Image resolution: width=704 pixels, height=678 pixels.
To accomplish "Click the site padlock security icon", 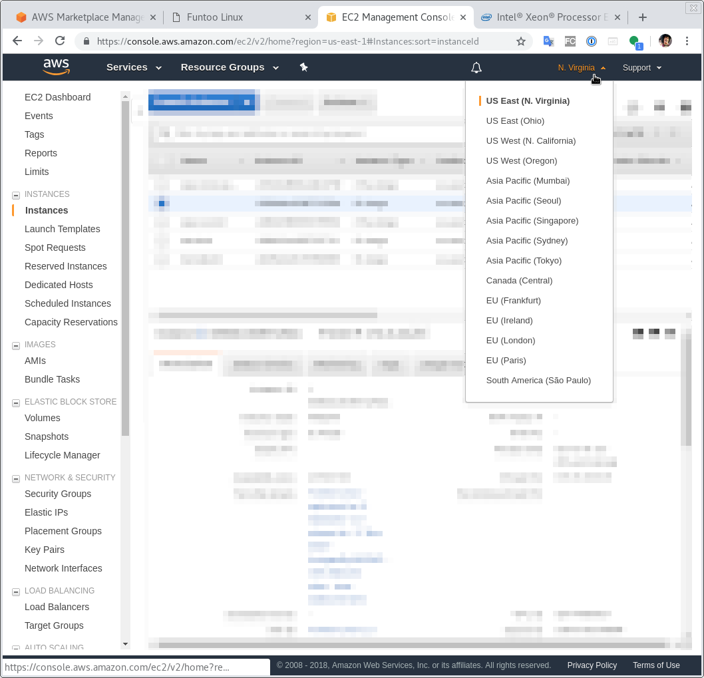I will tap(87, 41).
